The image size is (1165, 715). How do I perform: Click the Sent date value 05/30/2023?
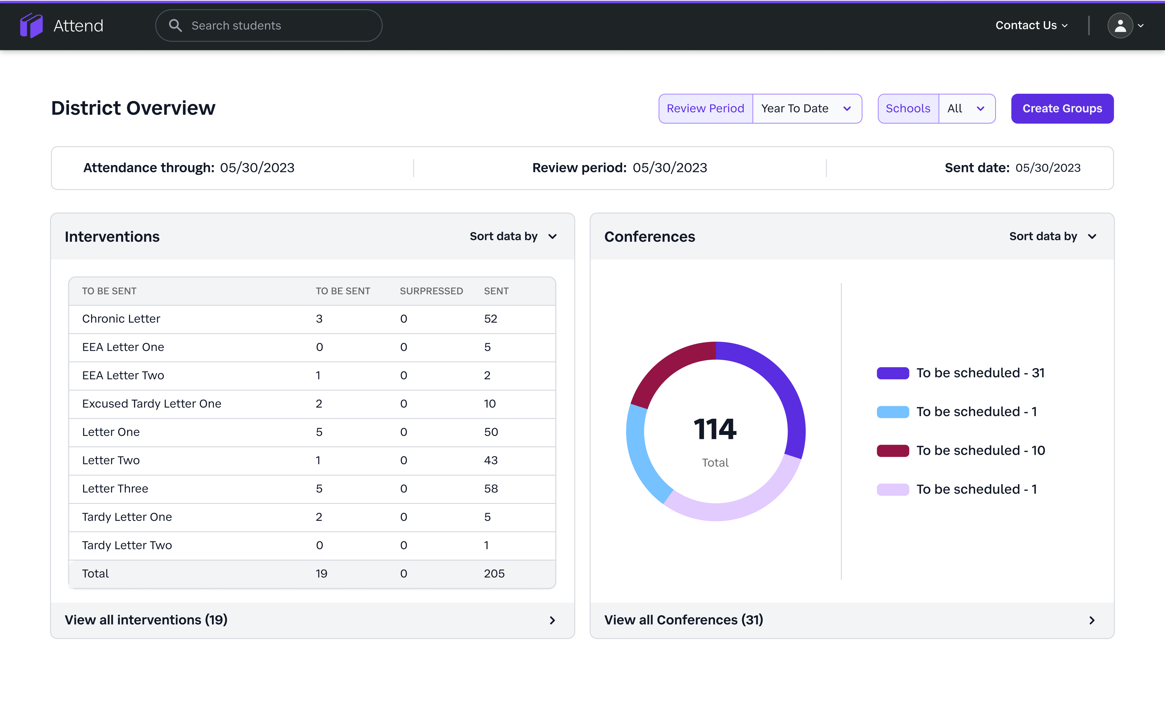coord(1048,168)
